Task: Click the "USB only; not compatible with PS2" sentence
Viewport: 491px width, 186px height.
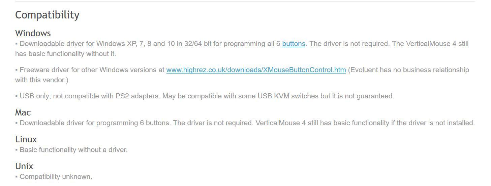Action: [x=90, y=96]
